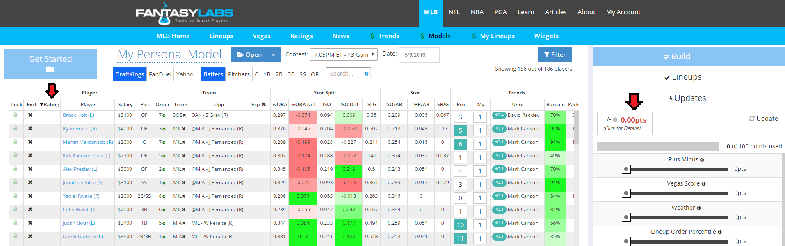
Task: Open the 0.00pts plus/minus details box
Action: (625, 123)
